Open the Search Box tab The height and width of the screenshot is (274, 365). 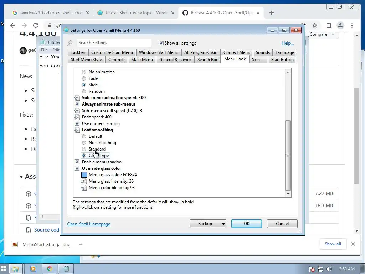click(208, 60)
